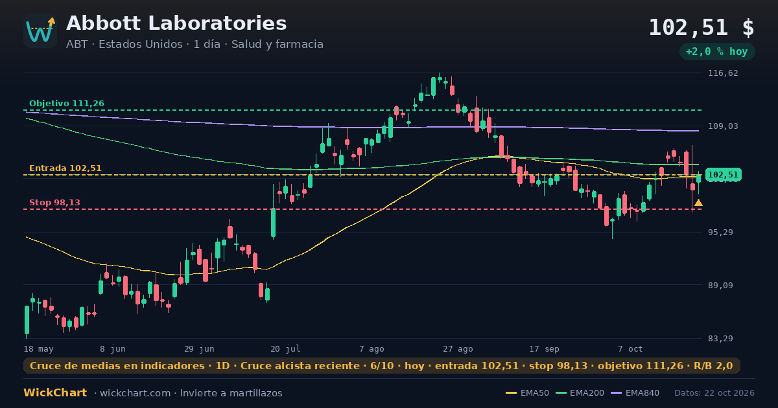Click the '17 sep' date label
The image size is (778, 408).
tap(544, 348)
